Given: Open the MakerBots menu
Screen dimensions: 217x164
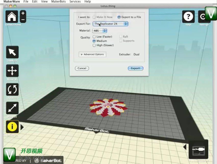Looking at the screenshot, I should point(59,2).
